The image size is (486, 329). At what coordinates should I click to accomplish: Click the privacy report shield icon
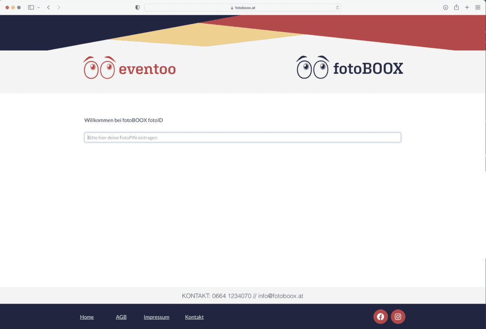(138, 8)
